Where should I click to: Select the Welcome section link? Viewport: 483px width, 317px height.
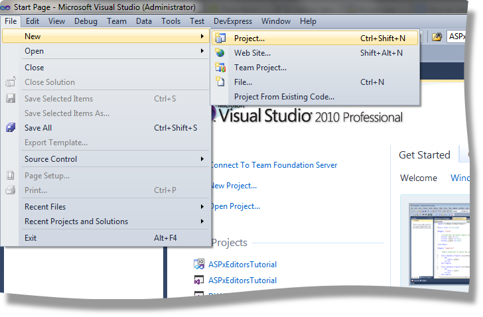(418, 178)
